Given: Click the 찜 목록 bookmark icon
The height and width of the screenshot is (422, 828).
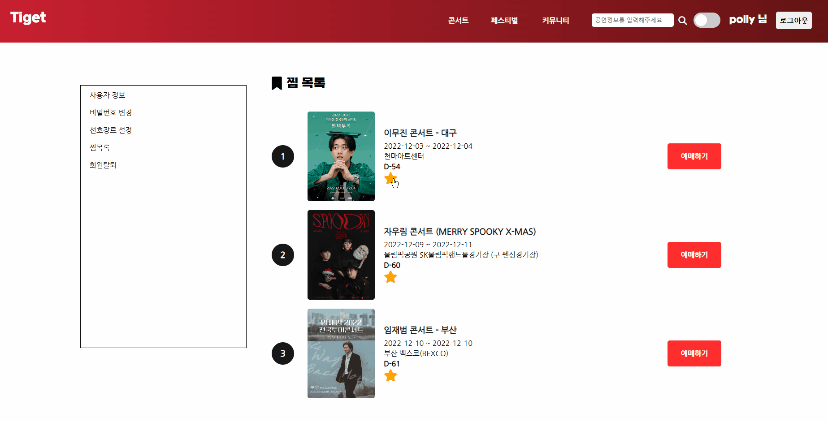Looking at the screenshot, I should pos(277,83).
